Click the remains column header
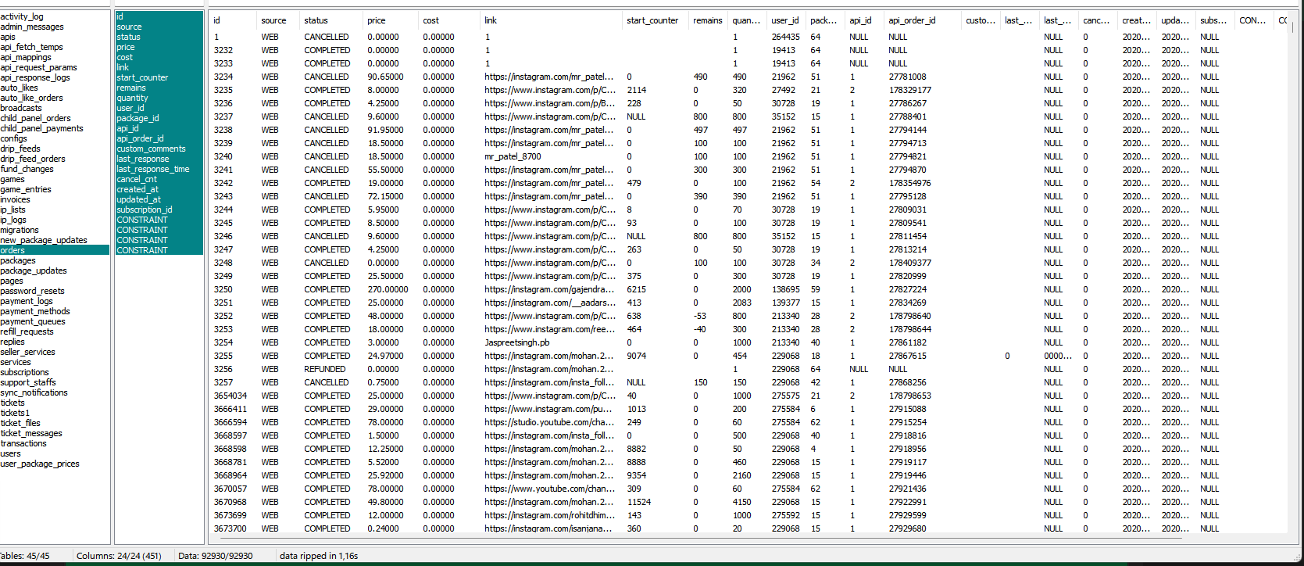Viewport: 1304px width, 566px height. (x=709, y=20)
